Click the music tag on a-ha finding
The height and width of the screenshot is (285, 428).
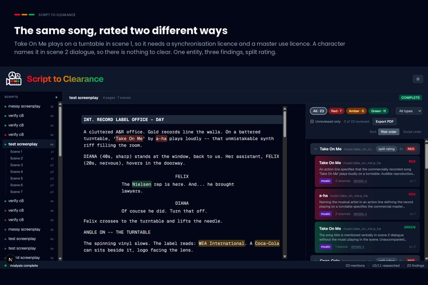(x=326, y=214)
